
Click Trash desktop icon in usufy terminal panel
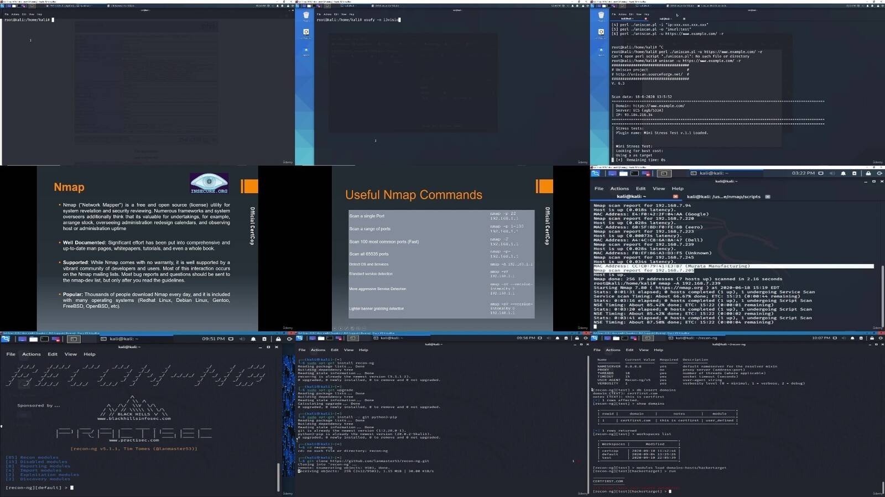click(x=306, y=15)
